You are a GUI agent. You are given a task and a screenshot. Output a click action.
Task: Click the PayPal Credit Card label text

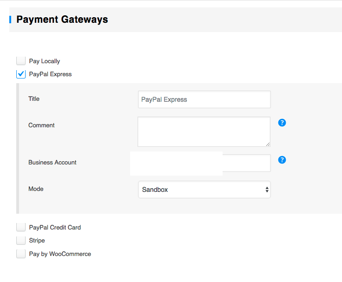pyautogui.click(x=55, y=227)
